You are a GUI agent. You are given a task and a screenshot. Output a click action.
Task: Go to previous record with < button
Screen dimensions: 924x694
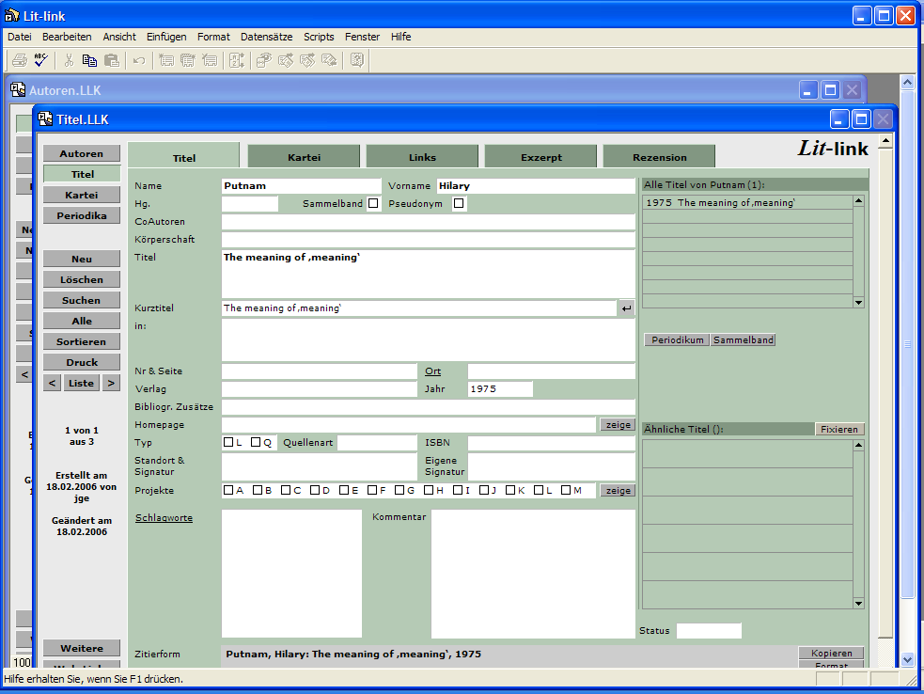[x=52, y=383]
